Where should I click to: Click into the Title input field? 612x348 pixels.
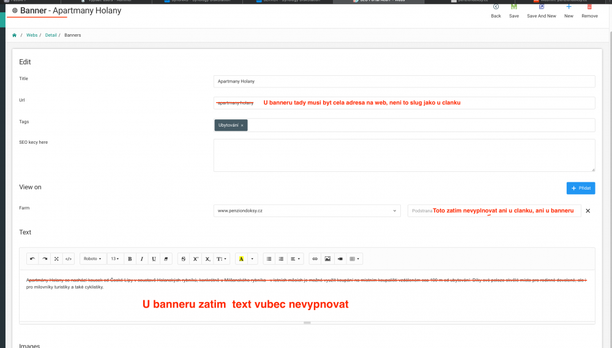pyautogui.click(x=404, y=81)
